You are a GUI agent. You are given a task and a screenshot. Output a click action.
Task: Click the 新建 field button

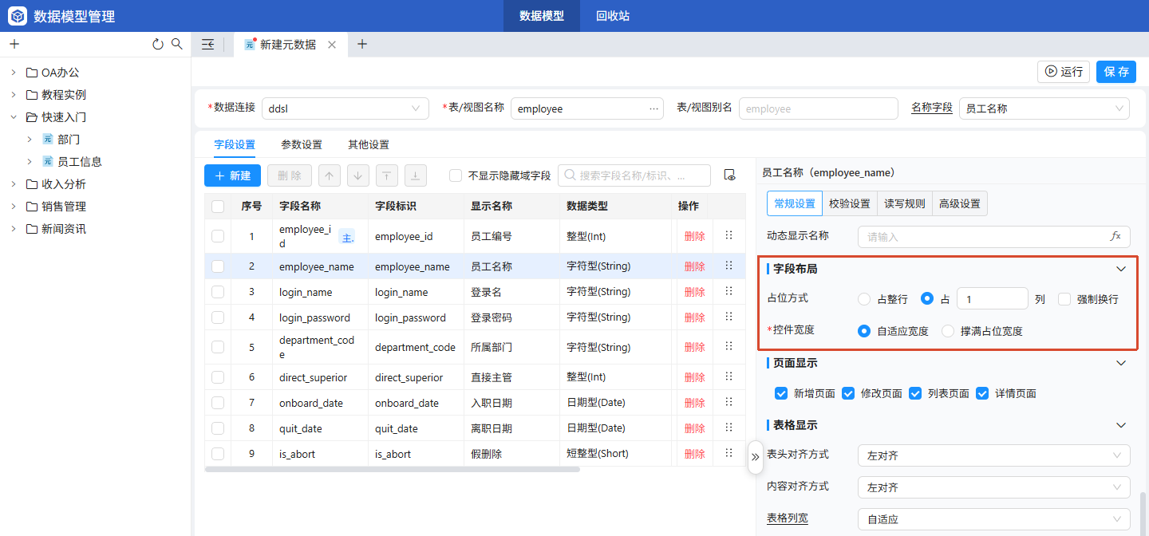(x=232, y=175)
